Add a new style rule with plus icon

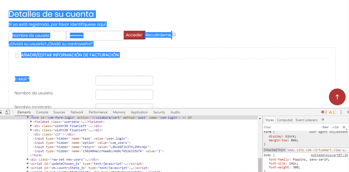coord(344,127)
